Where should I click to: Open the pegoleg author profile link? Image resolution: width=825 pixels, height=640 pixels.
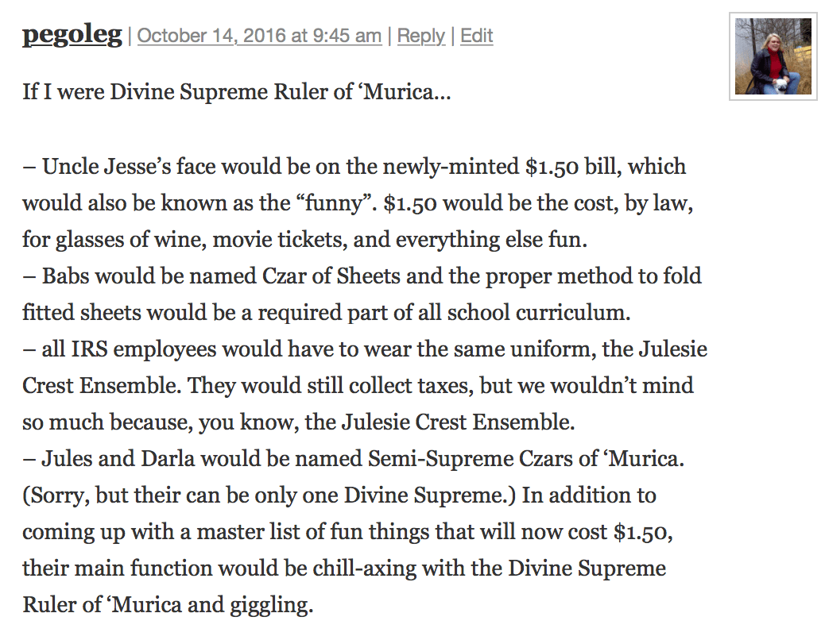coord(72,35)
